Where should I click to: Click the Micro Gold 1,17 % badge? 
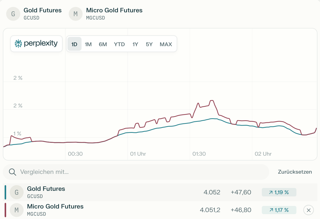(x=279, y=210)
